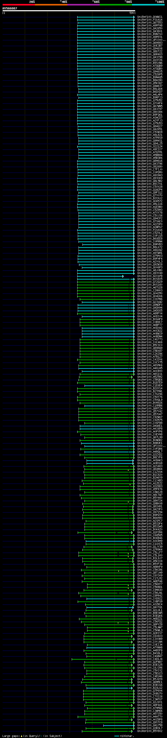Viewport: 167px width, 738px height.
Task: Click the query end position 590
Action: click(132, 13)
